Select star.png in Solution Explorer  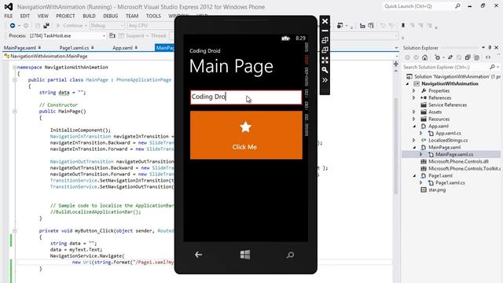tap(437, 189)
